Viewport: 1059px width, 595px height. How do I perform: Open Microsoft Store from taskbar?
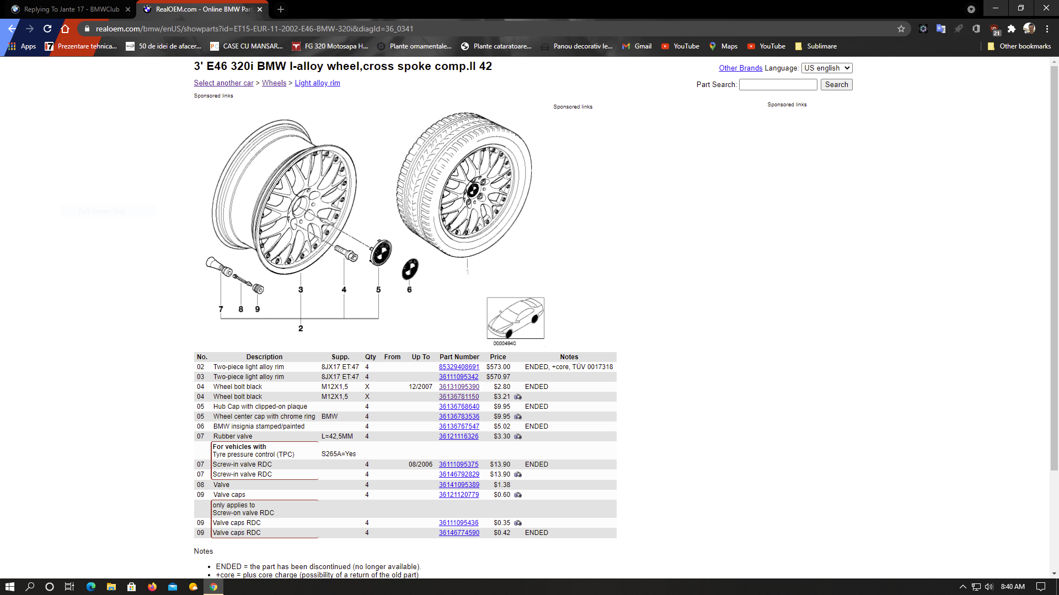point(132,587)
